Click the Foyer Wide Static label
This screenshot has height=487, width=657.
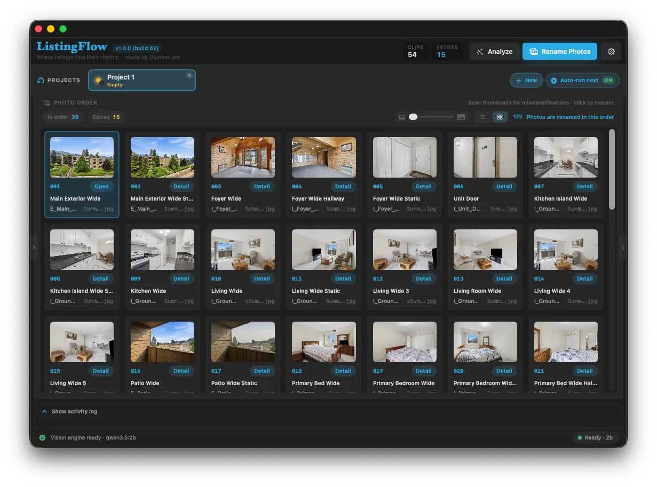coord(397,198)
